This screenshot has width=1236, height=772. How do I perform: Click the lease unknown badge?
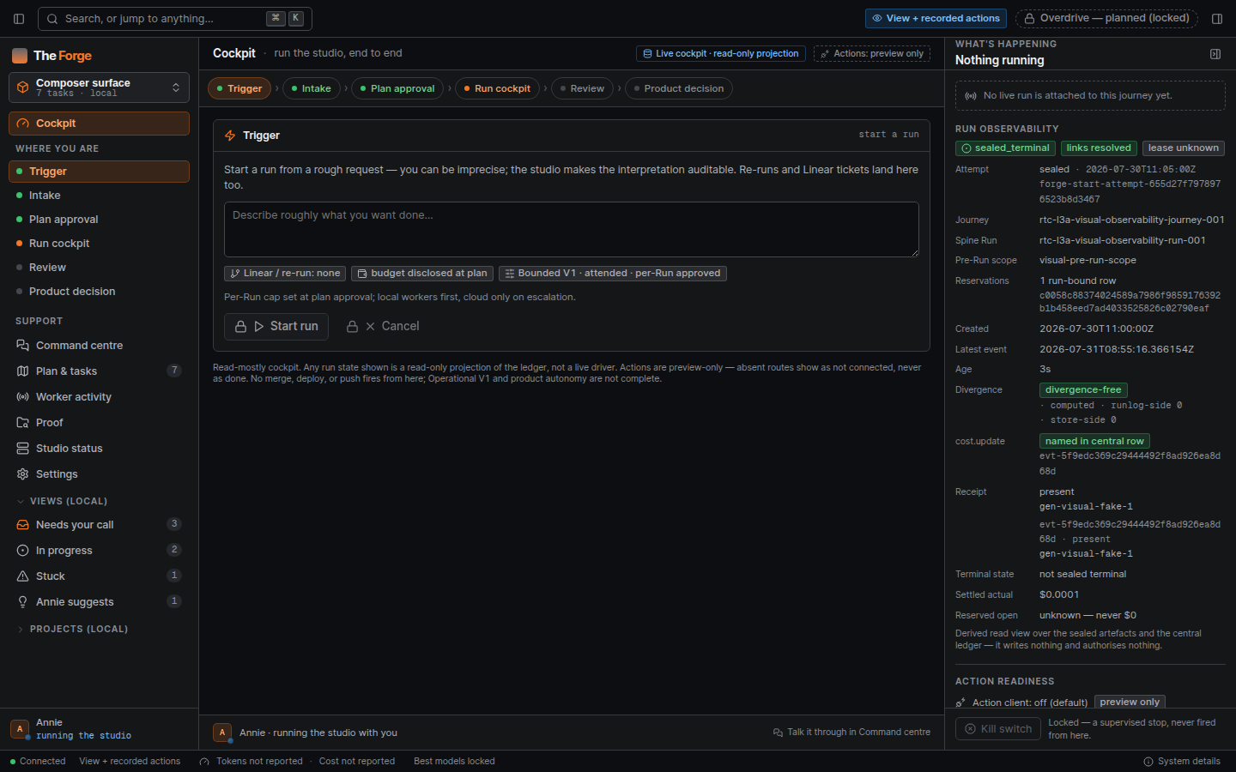(x=1184, y=148)
